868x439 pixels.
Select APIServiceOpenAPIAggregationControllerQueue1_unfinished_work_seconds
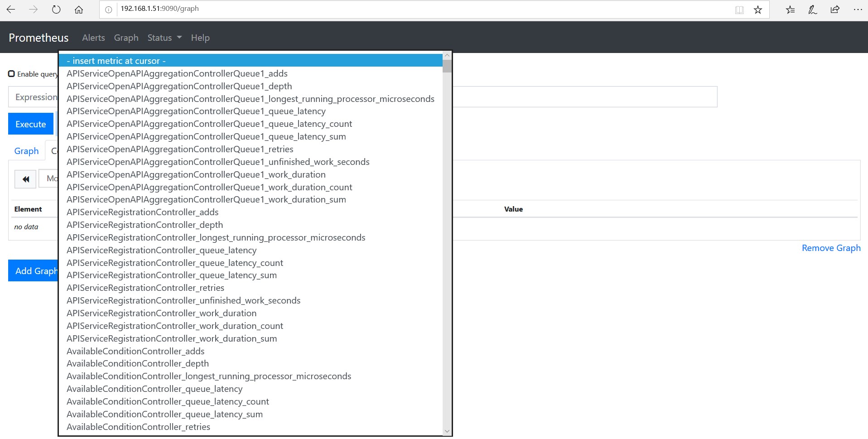pos(251,162)
